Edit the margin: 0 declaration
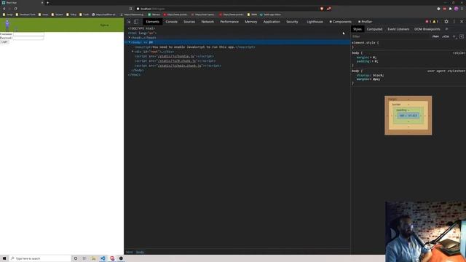466x262 pixels. tap(366, 57)
